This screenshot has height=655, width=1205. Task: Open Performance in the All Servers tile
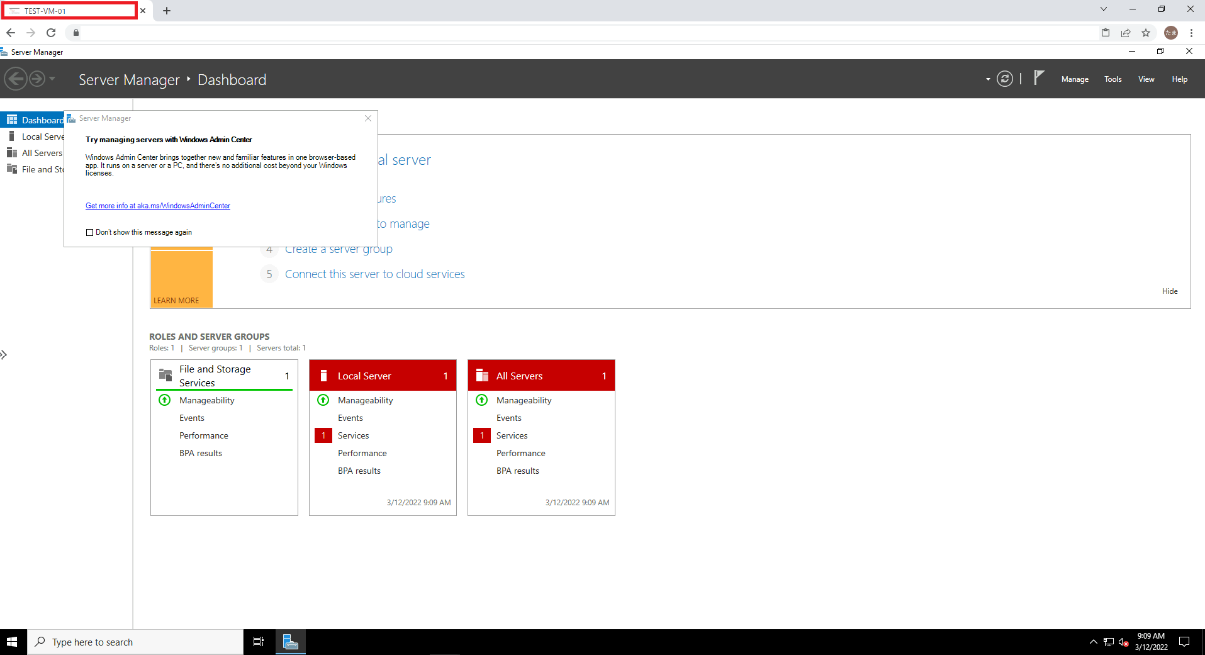tap(521, 453)
